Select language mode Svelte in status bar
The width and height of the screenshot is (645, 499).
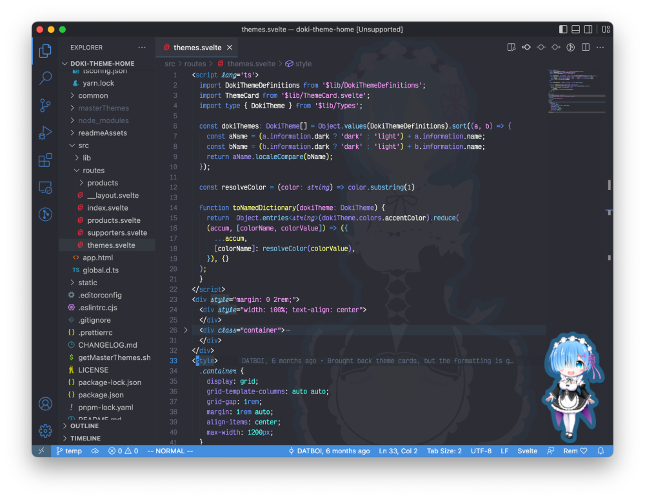pos(527,451)
